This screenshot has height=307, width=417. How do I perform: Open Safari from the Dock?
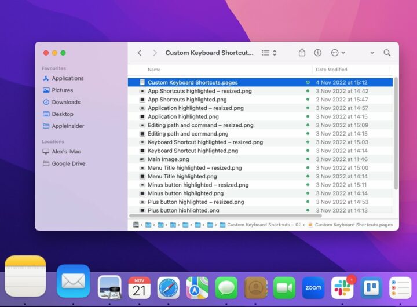tap(169, 287)
